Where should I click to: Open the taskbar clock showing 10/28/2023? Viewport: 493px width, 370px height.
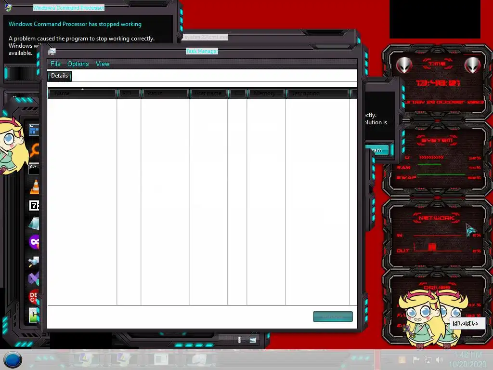point(467,359)
